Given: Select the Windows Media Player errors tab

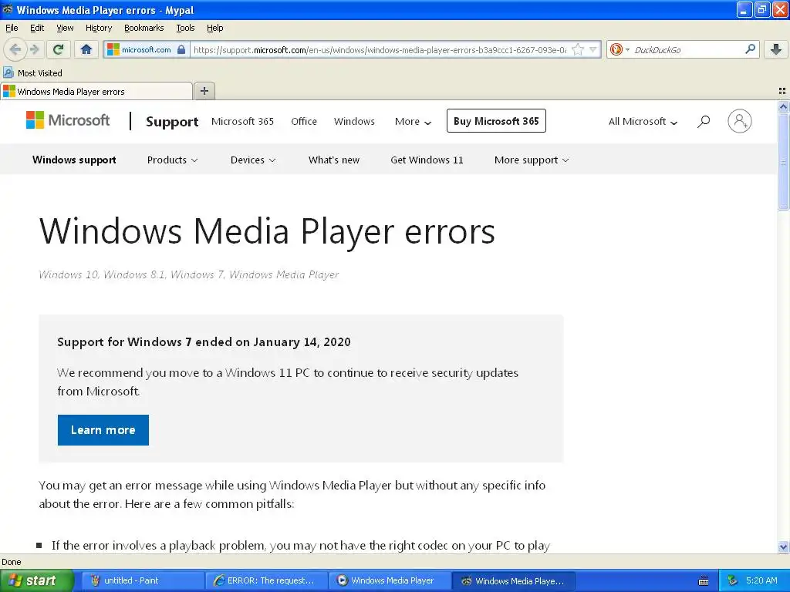Looking at the screenshot, I should [x=96, y=92].
